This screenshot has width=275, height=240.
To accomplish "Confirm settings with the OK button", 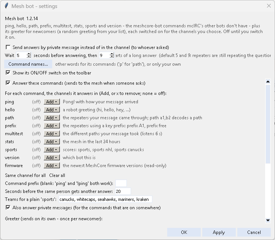I will tap(184, 232).
